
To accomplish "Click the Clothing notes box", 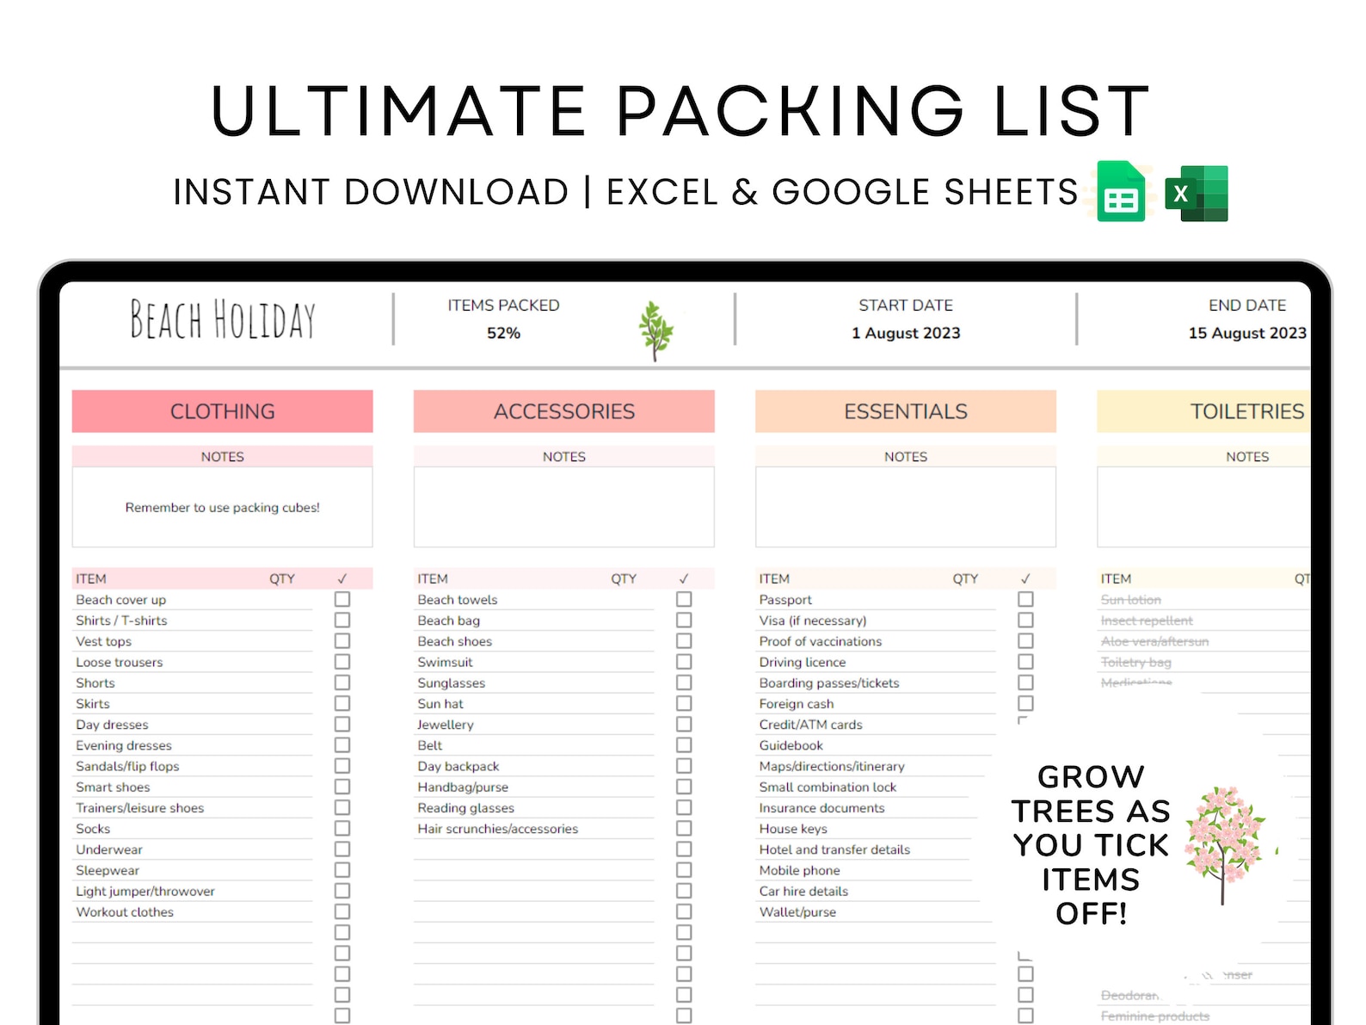I will [x=223, y=507].
